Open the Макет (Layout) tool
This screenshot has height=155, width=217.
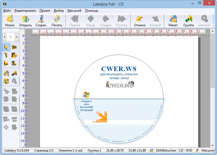pos(173,21)
